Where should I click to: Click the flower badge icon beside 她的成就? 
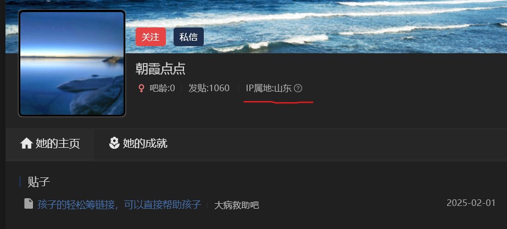pos(114,143)
